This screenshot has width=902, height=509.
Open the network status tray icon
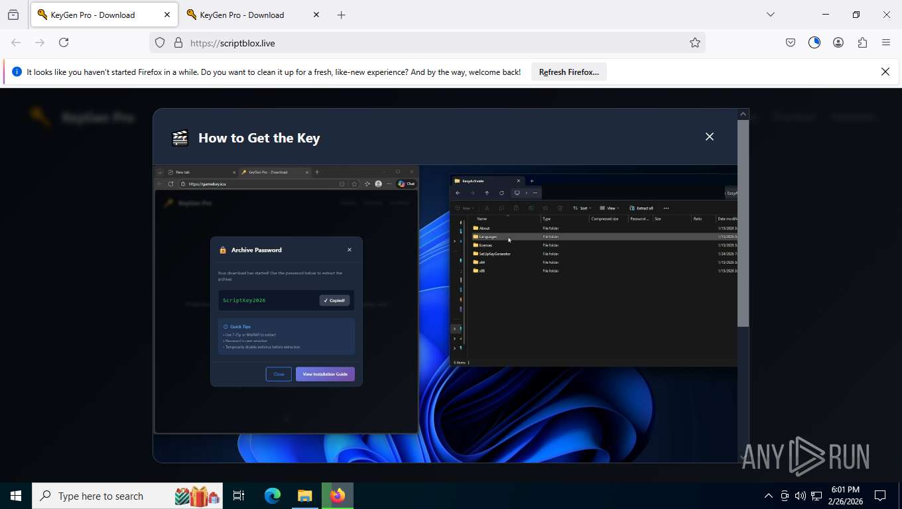tap(816, 496)
